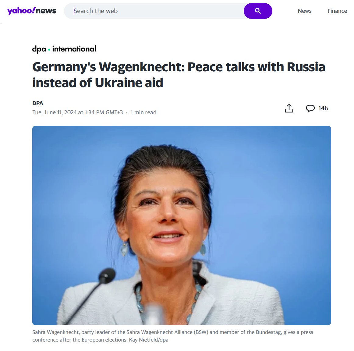The width and height of the screenshot is (354, 351).
Task: Open the comments speech bubble icon
Action: (310, 108)
